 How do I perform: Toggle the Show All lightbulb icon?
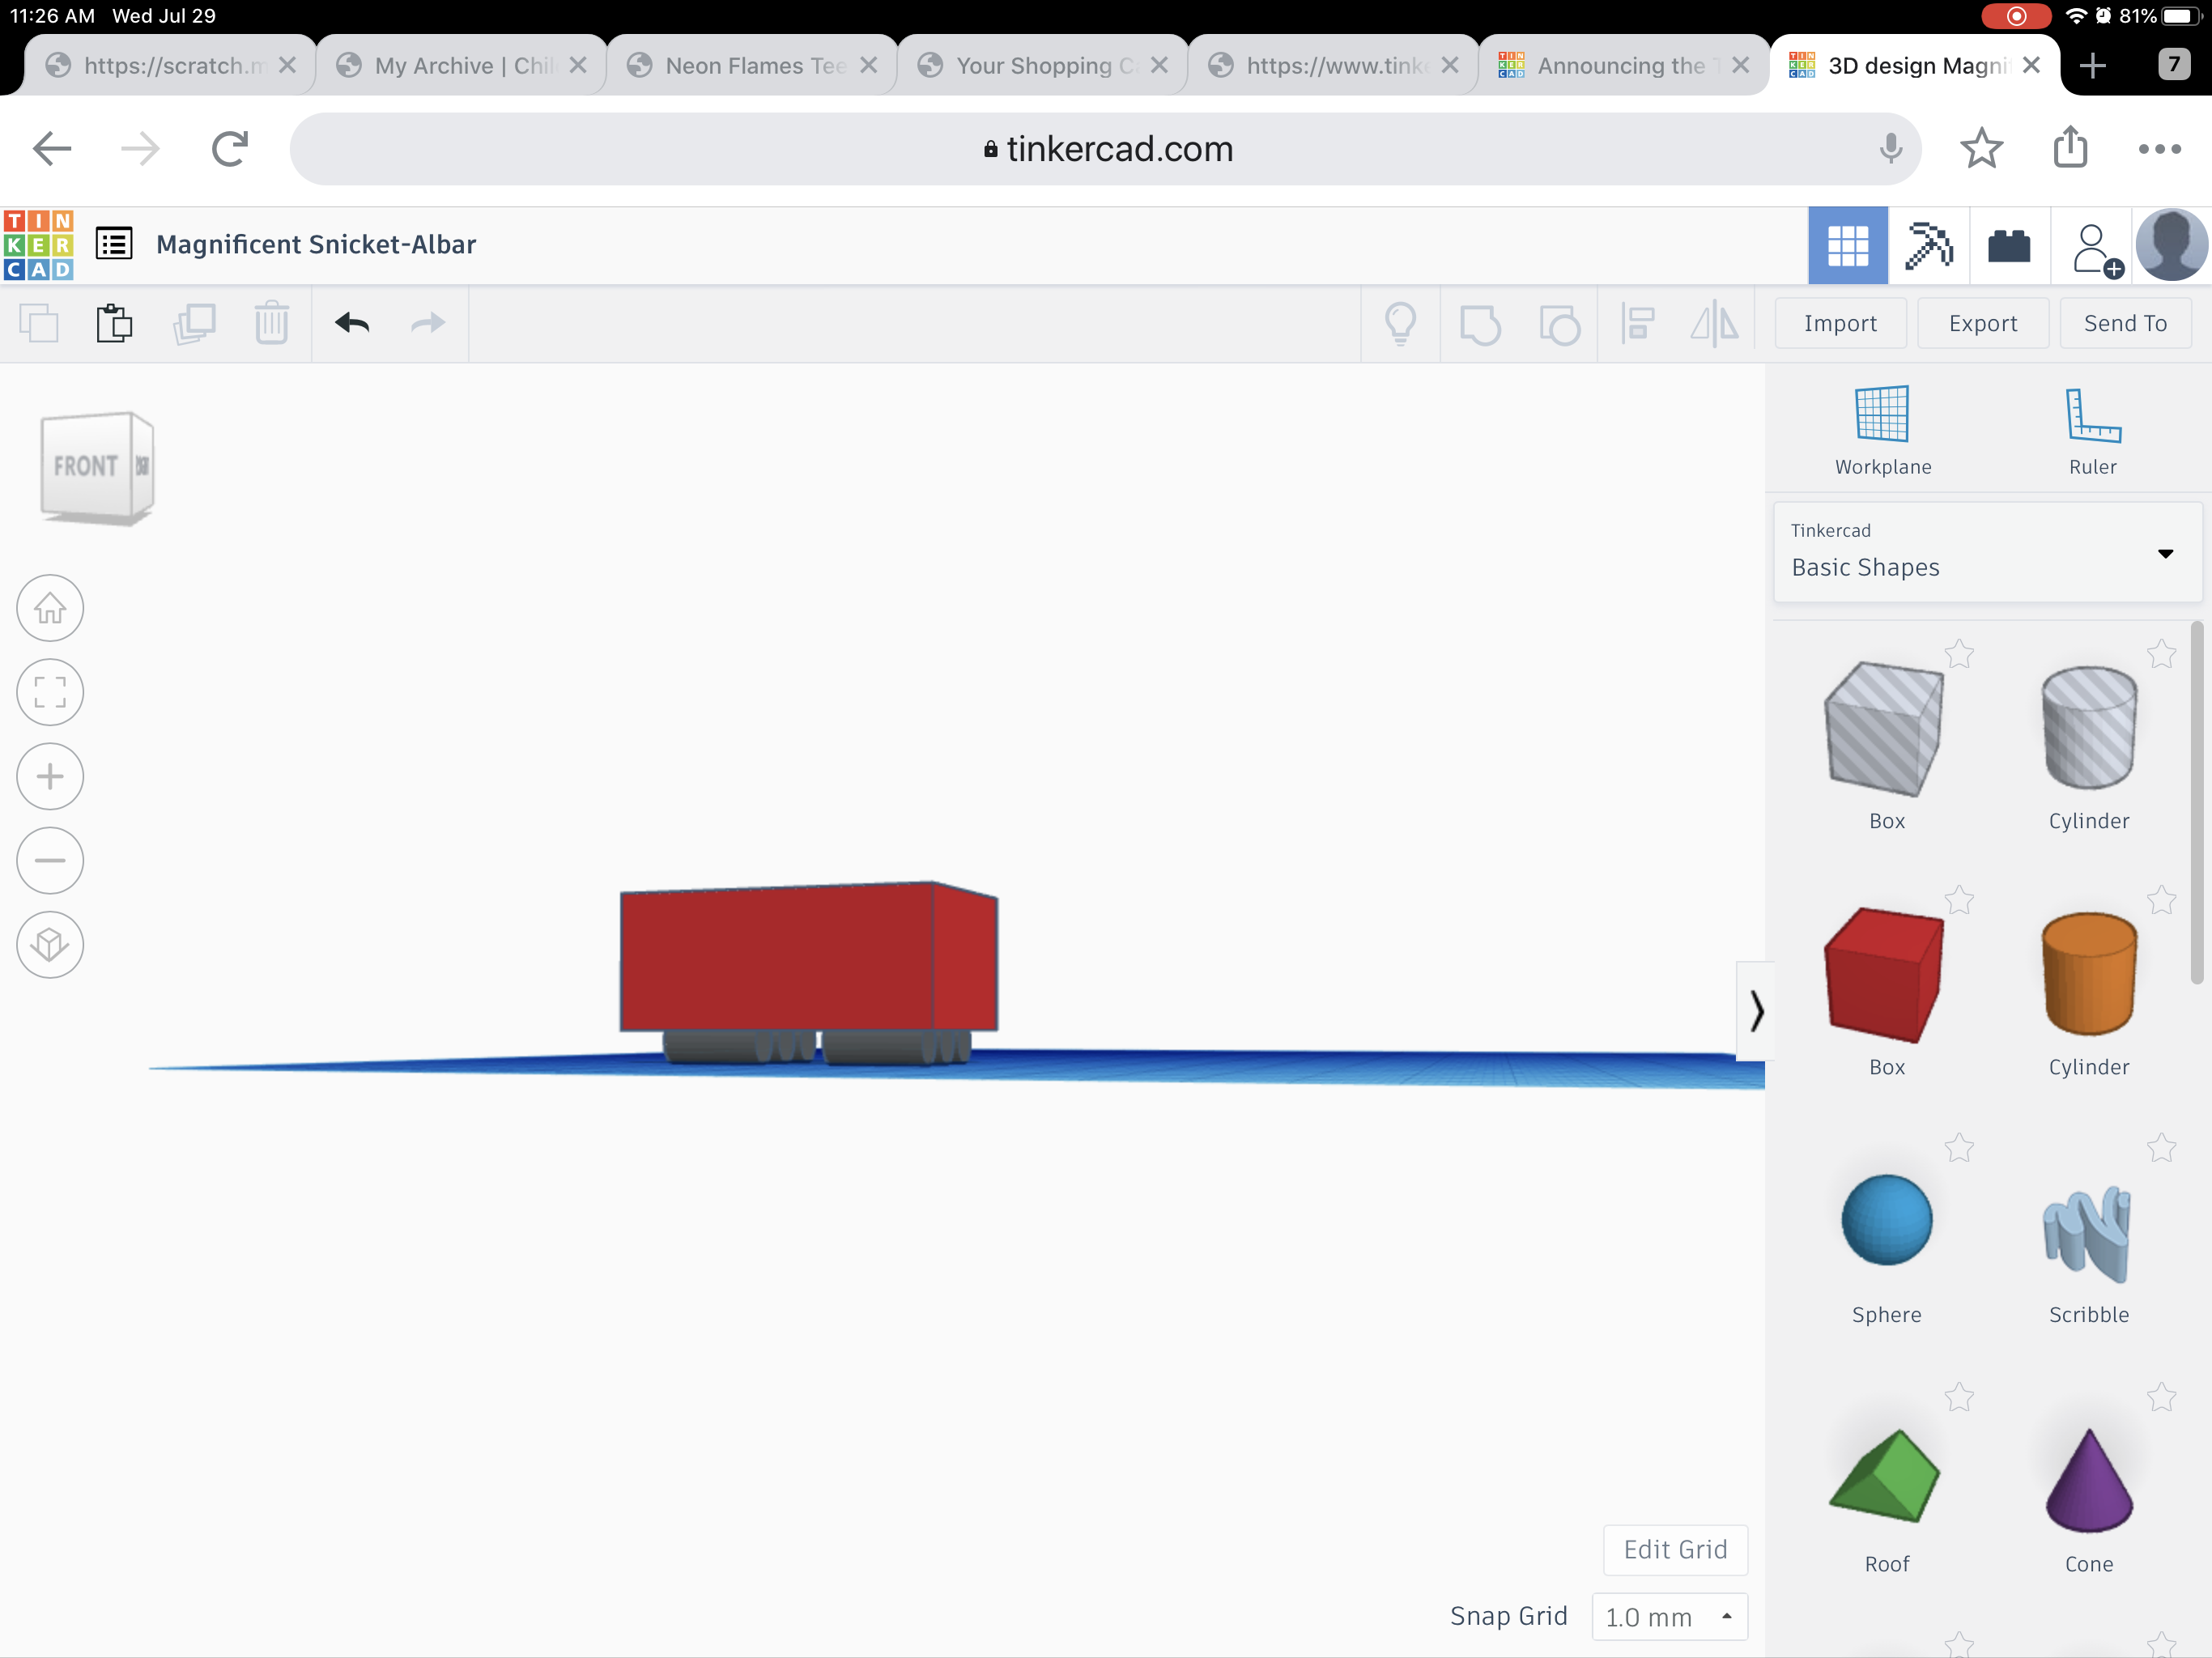1400,324
